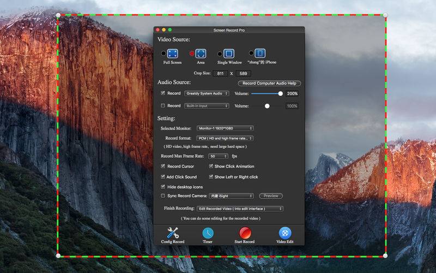Click the Record Computer Audio Help button
The image size is (436, 273).
tap(269, 83)
